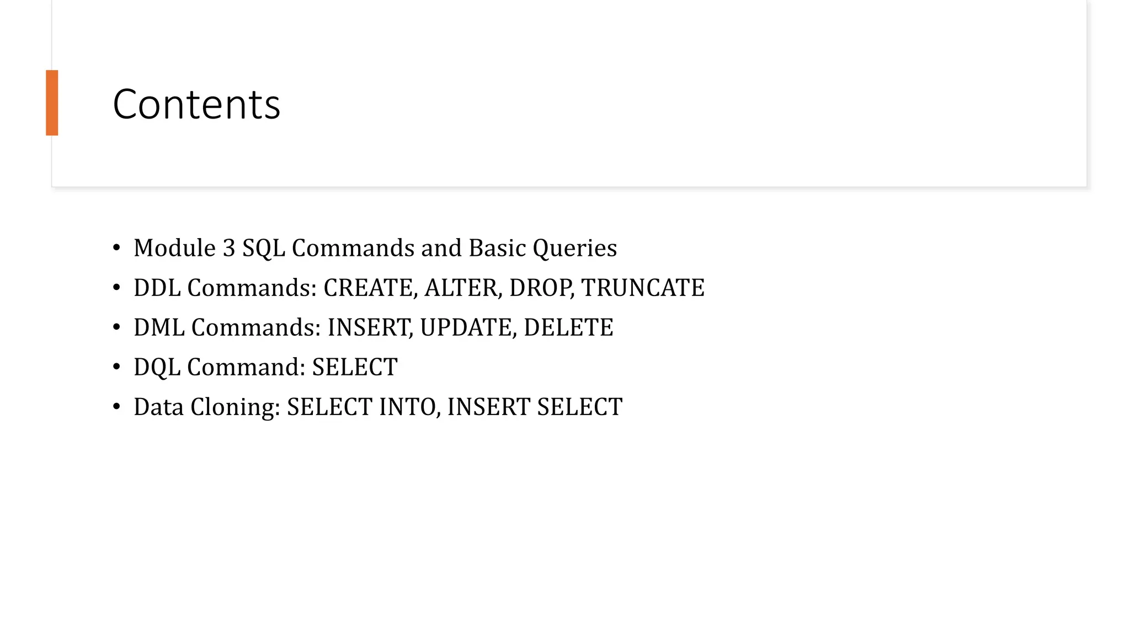The width and height of the screenshot is (1130, 635).
Task: Click SELECT INTO in the last bullet
Action: coord(361,407)
